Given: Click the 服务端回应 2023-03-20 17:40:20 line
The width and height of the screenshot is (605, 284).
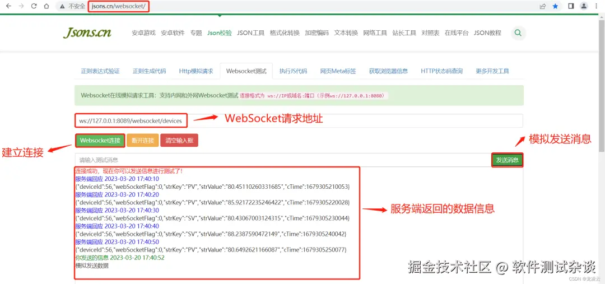Looking at the screenshot, I should tap(117, 194).
